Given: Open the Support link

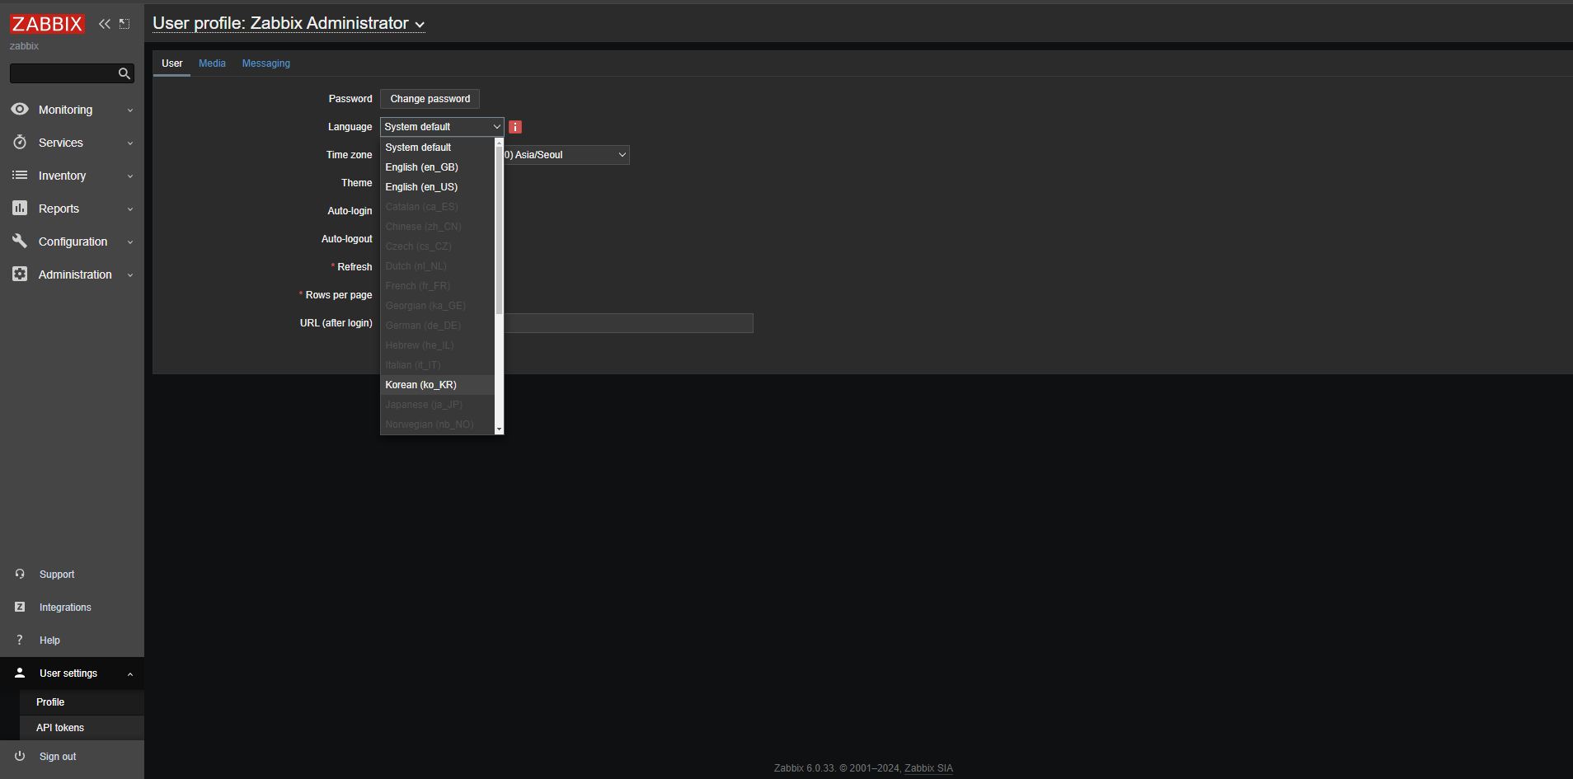Looking at the screenshot, I should [x=57, y=575].
